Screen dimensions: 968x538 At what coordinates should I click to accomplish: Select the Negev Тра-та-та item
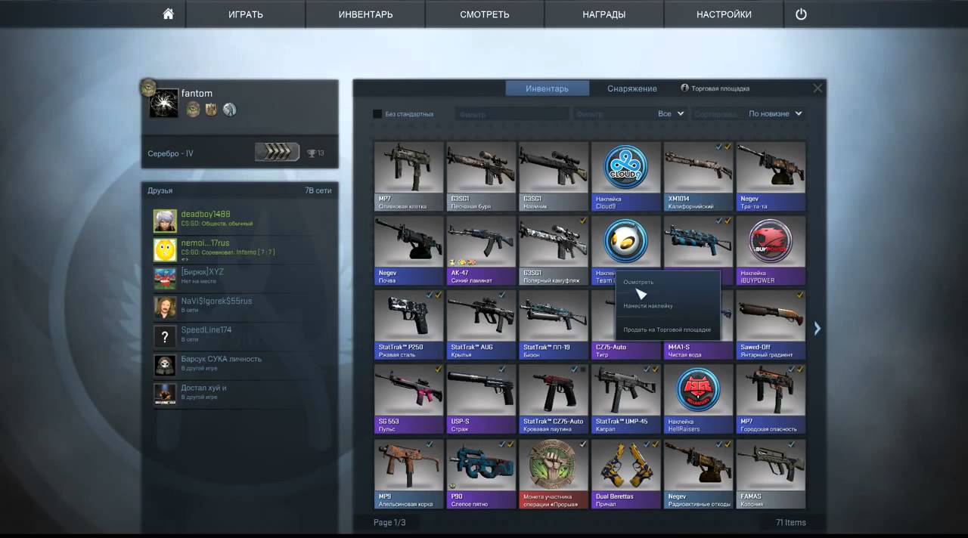tap(771, 177)
